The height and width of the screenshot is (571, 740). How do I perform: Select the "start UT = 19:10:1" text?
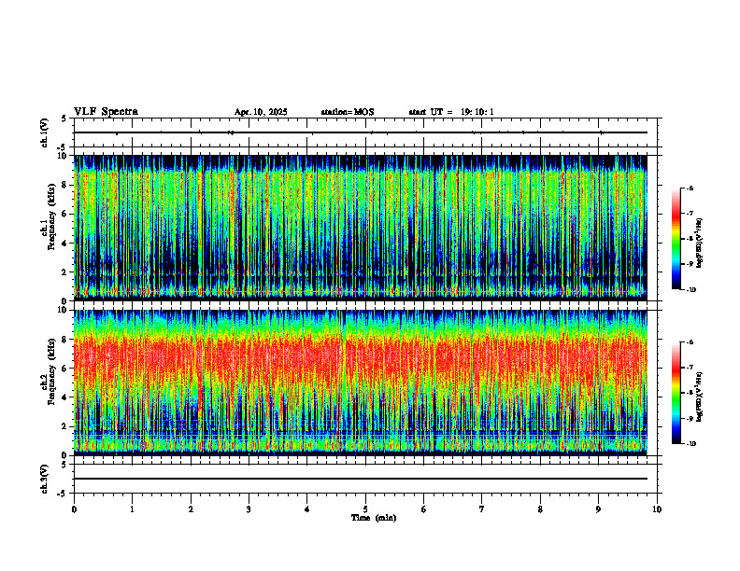[451, 112]
